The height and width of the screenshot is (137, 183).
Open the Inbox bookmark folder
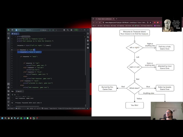click(100, 26)
